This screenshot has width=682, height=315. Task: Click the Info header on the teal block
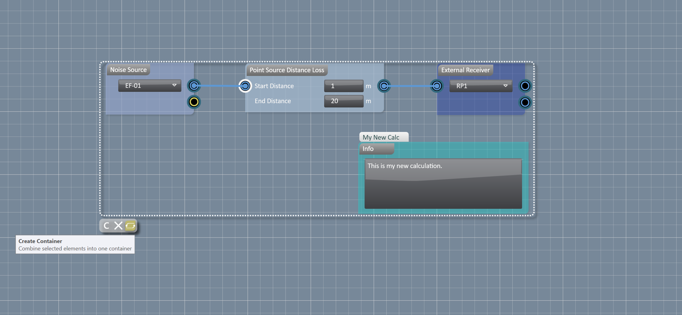(376, 149)
